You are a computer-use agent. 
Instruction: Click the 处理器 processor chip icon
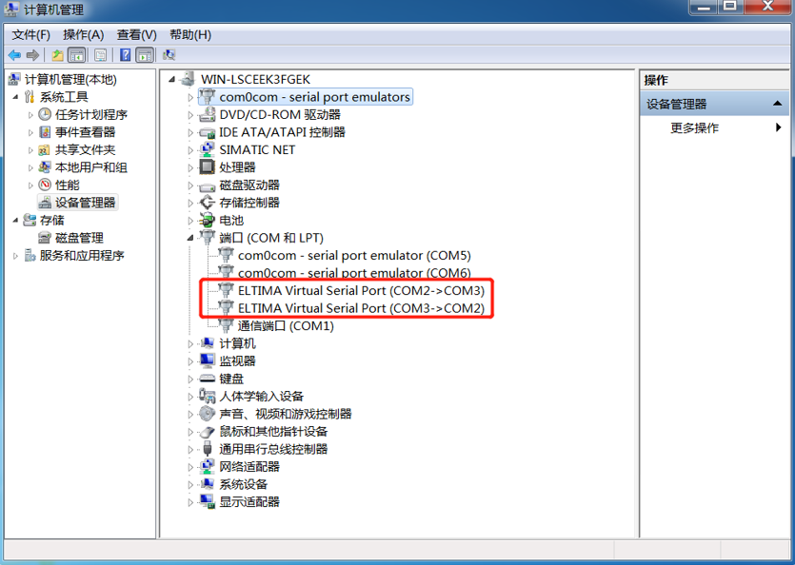(207, 166)
